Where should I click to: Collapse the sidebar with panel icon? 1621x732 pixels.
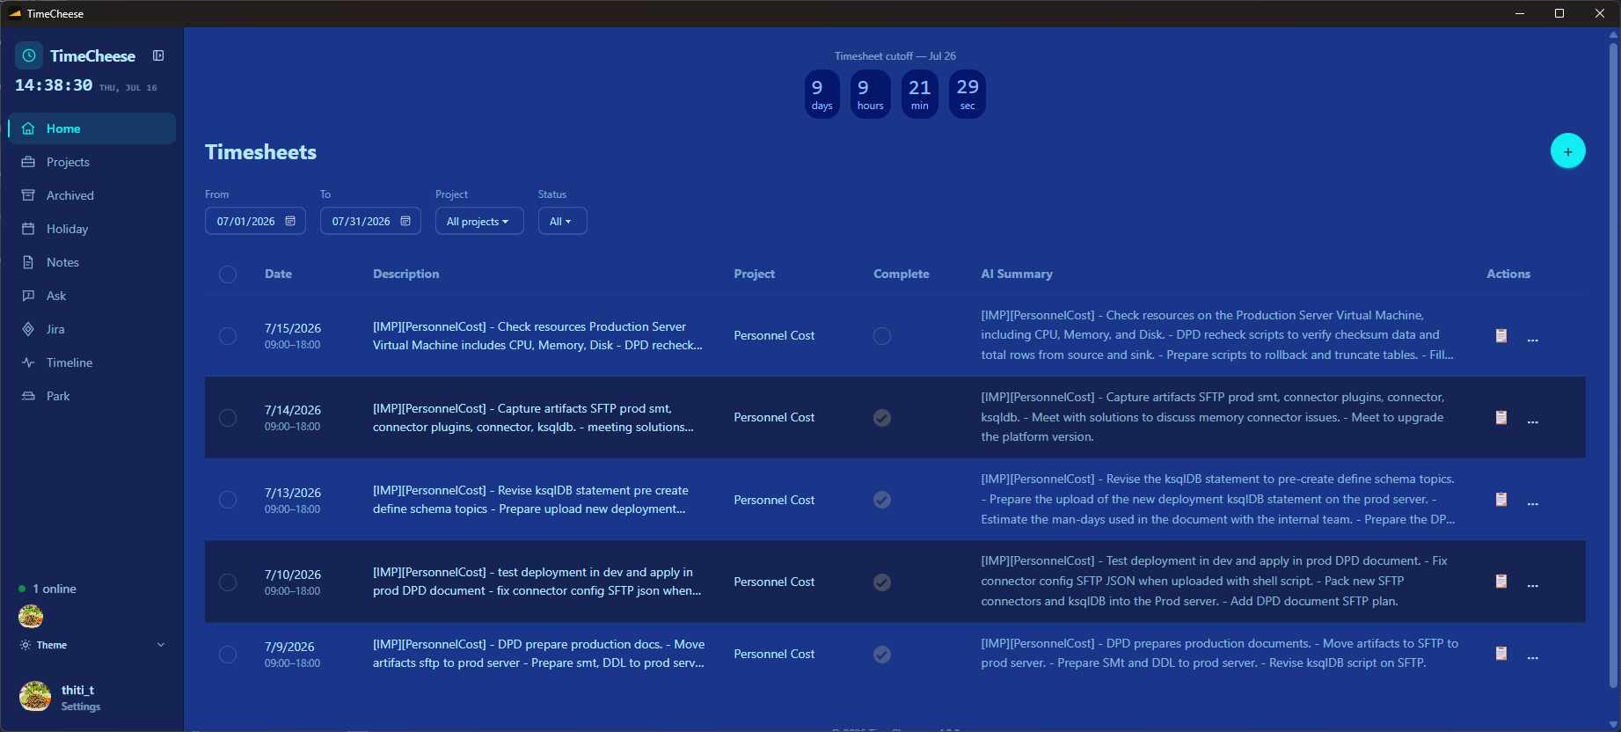pyautogui.click(x=158, y=55)
